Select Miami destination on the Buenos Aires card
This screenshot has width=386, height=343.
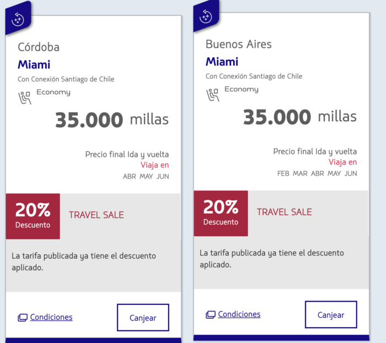click(x=222, y=62)
